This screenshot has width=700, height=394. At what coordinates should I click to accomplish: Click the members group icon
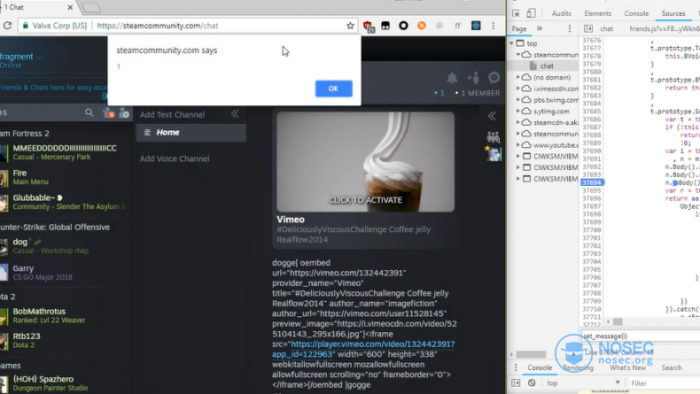(494, 137)
